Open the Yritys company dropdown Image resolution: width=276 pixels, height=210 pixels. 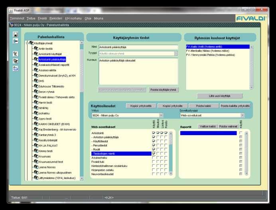click(161, 115)
